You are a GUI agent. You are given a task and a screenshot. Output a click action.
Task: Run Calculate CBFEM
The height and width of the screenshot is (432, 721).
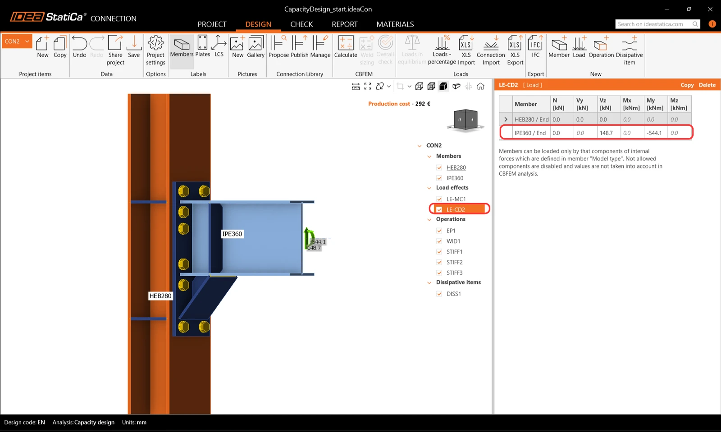coord(346,47)
